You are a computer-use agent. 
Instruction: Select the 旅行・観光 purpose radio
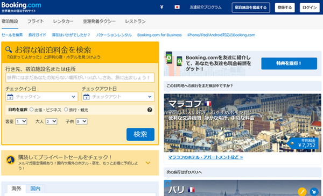(x=66, y=110)
